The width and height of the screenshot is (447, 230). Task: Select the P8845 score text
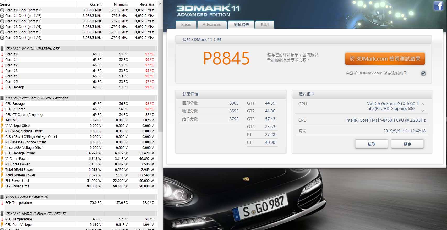(x=226, y=58)
